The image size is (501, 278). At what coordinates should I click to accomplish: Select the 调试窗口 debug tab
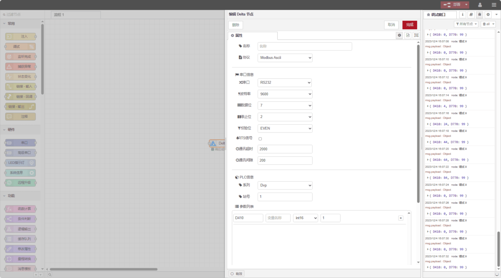pos(440,15)
